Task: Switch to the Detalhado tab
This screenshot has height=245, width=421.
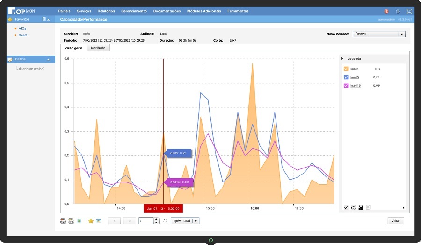Action: (x=98, y=48)
